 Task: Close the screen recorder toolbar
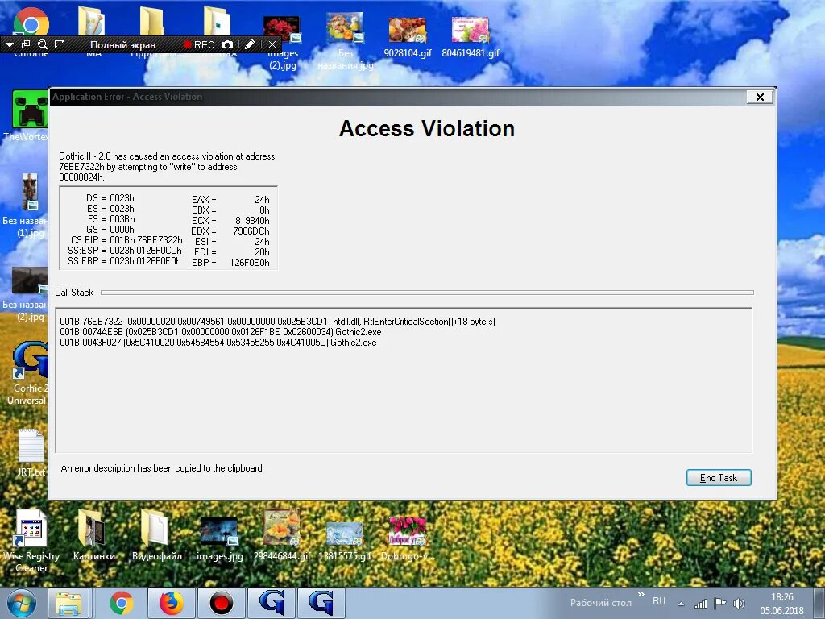pyautogui.click(x=272, y=45)
